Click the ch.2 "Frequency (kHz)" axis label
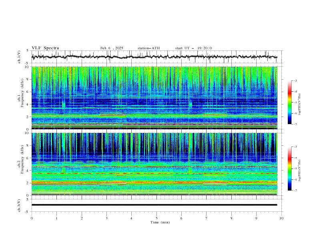Screen dimensions: 317x245 click(22, 159)
